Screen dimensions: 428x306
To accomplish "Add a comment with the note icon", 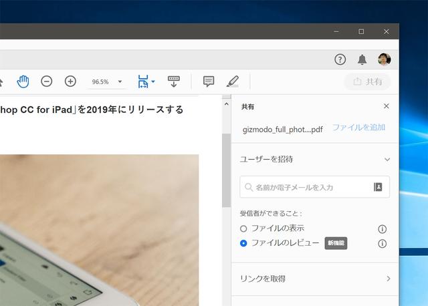I will 209,82.
